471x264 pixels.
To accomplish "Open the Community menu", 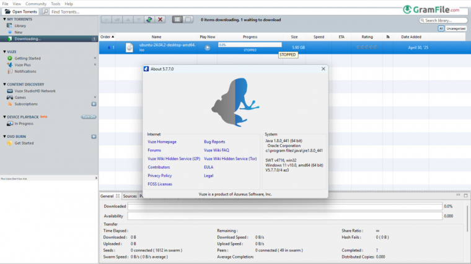I will coord(35,4).
